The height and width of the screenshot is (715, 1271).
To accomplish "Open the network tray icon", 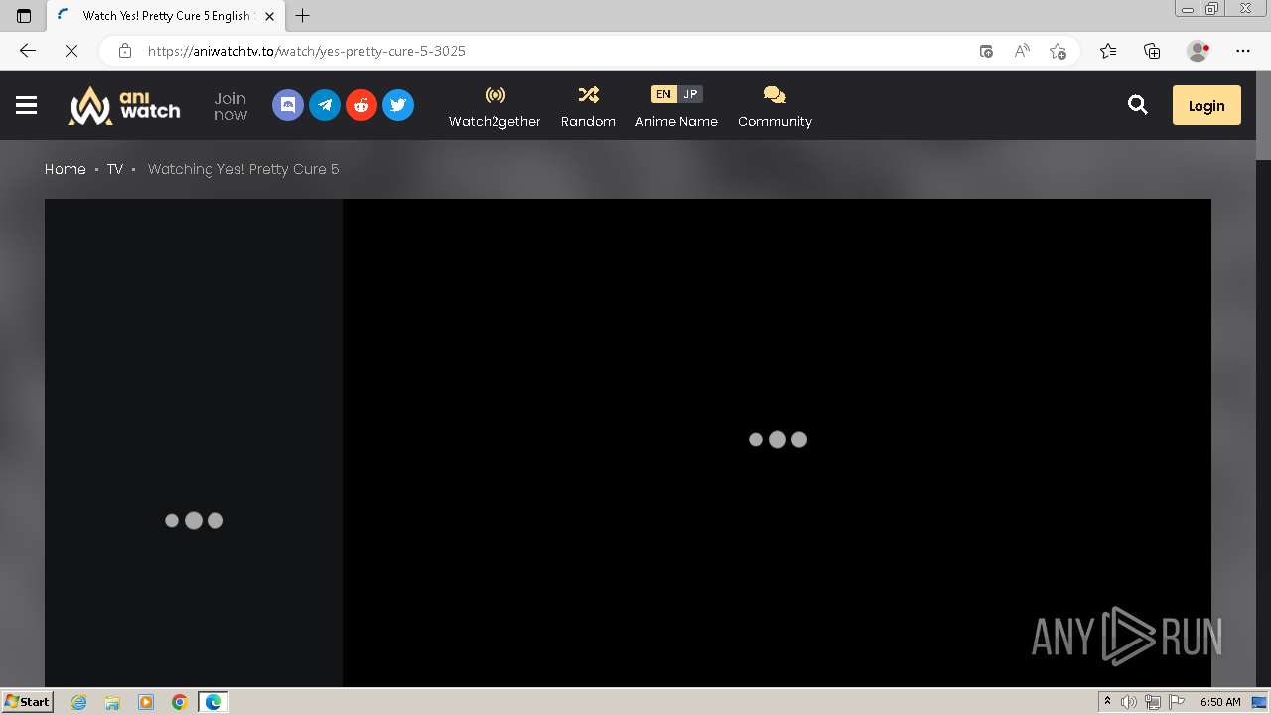I will point(1152,702).
